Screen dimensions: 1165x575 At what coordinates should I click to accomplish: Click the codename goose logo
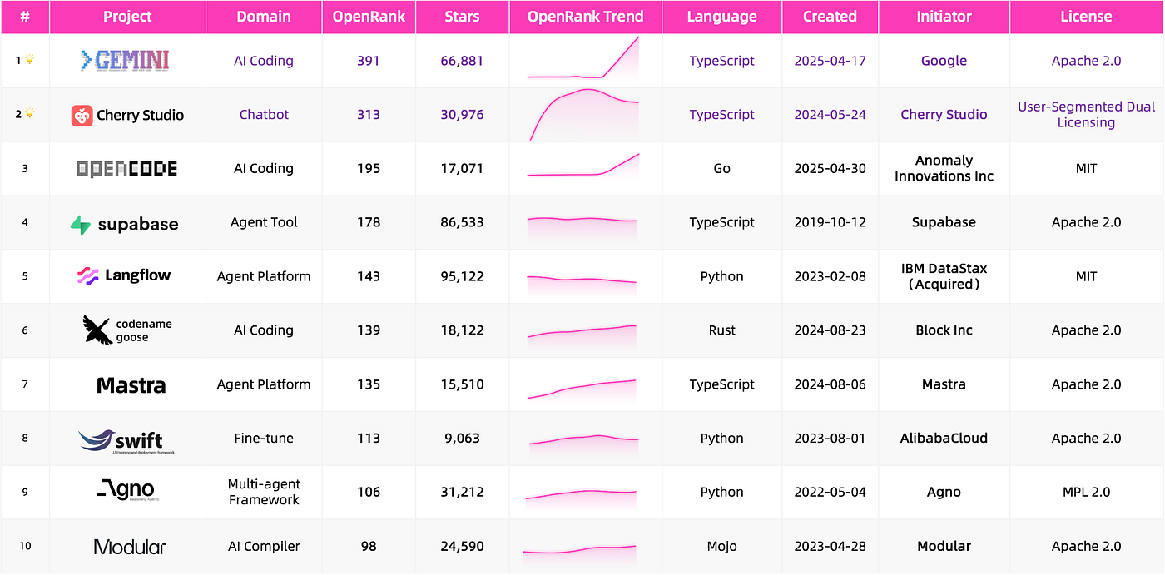[x=127, y=330]
